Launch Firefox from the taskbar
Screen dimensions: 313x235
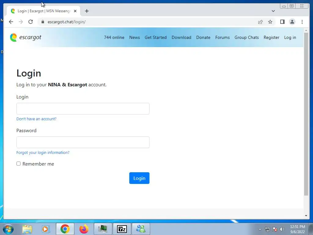(x=84, y=229)
